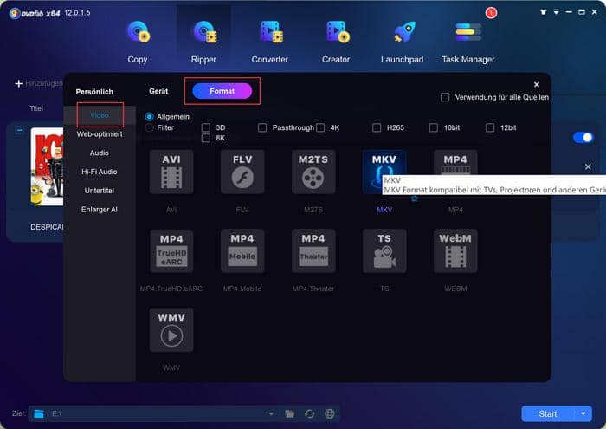Click the Start button
The width and height of the screenshot is (606, 429).
[x=548, y=414]
